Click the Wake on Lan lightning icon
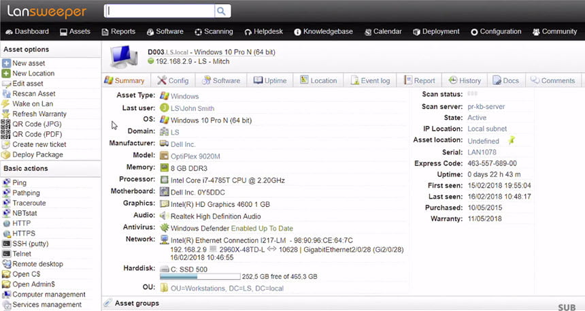 point(6,103)
